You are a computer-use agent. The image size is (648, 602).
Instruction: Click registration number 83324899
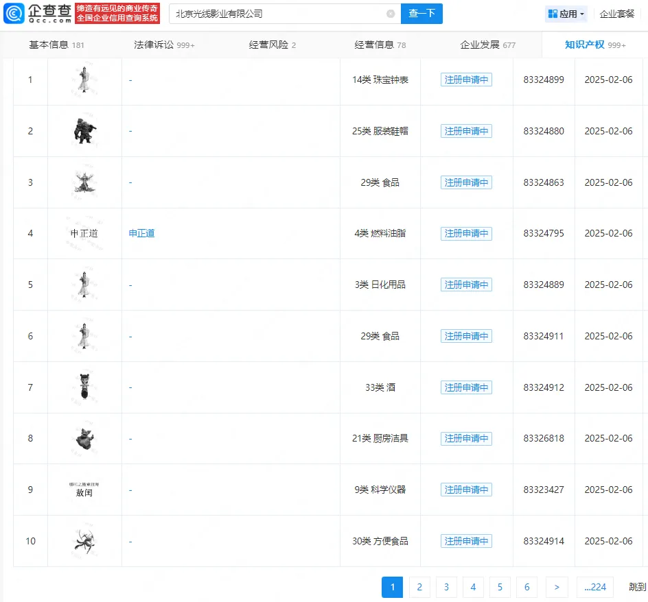(544, 80)
